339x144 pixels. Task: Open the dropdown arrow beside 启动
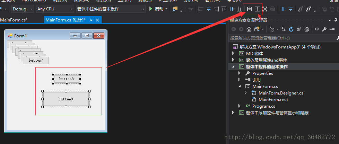coord(166,9)
